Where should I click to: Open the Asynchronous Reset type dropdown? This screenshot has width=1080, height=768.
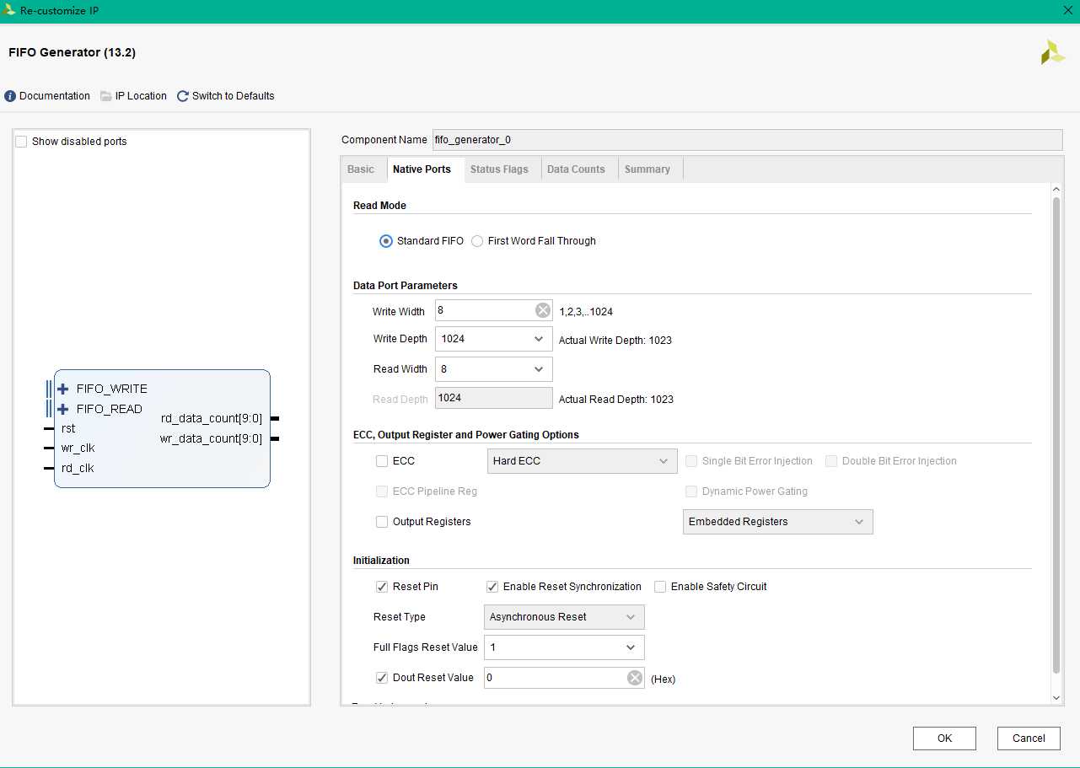(564, 617)
